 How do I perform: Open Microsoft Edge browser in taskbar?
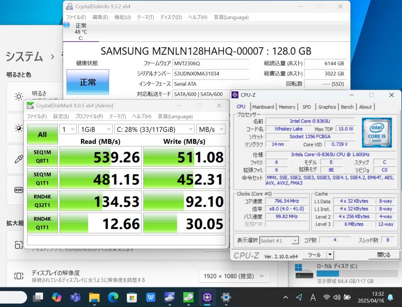coord(113,297)
